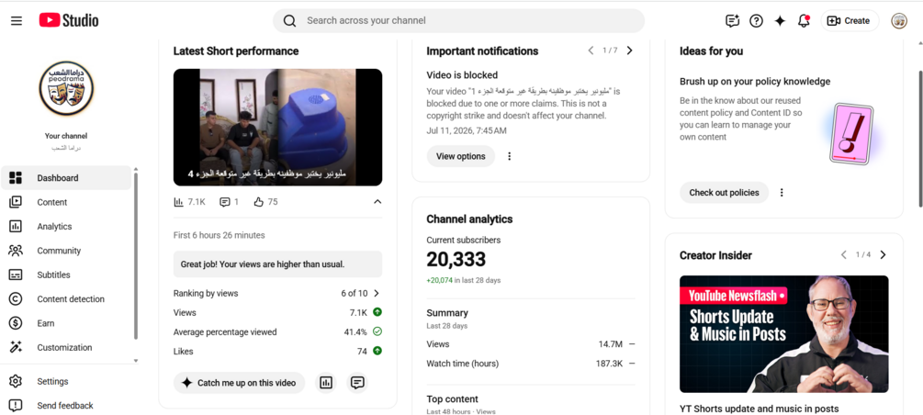This screenshot has height=415, width=923.
Task: Open the YouTube Newsflash Creator Insider thumbnail
Action: click(x=784, y=334)
